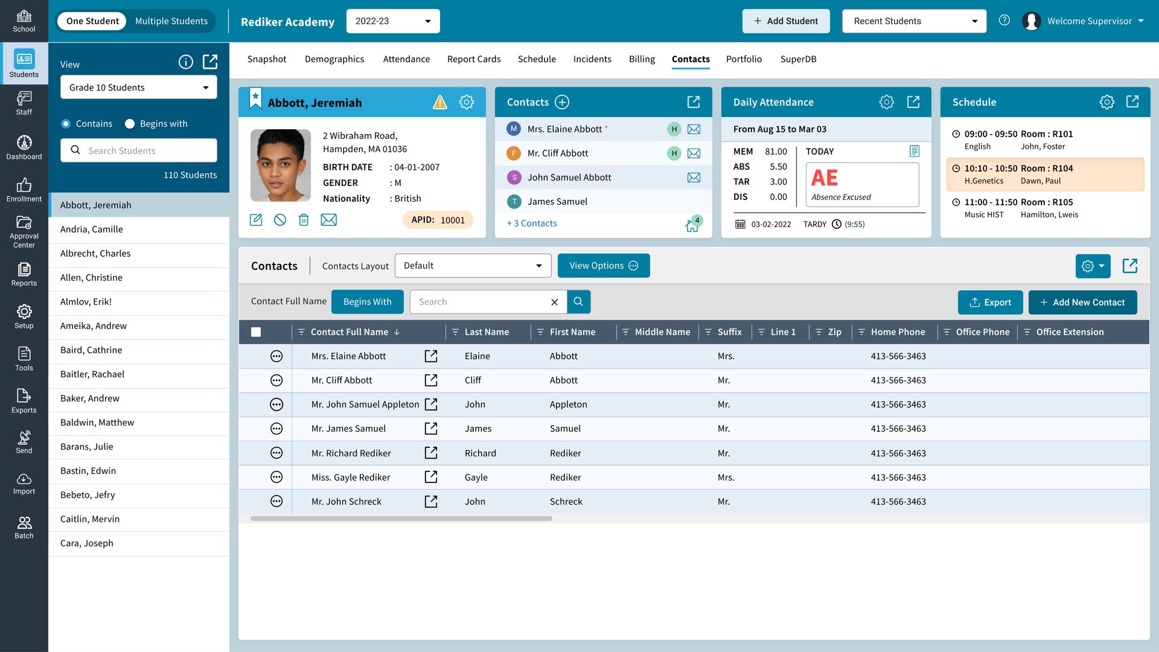
Task: Switch to the Demographics tab
Action: pos(334,59)
